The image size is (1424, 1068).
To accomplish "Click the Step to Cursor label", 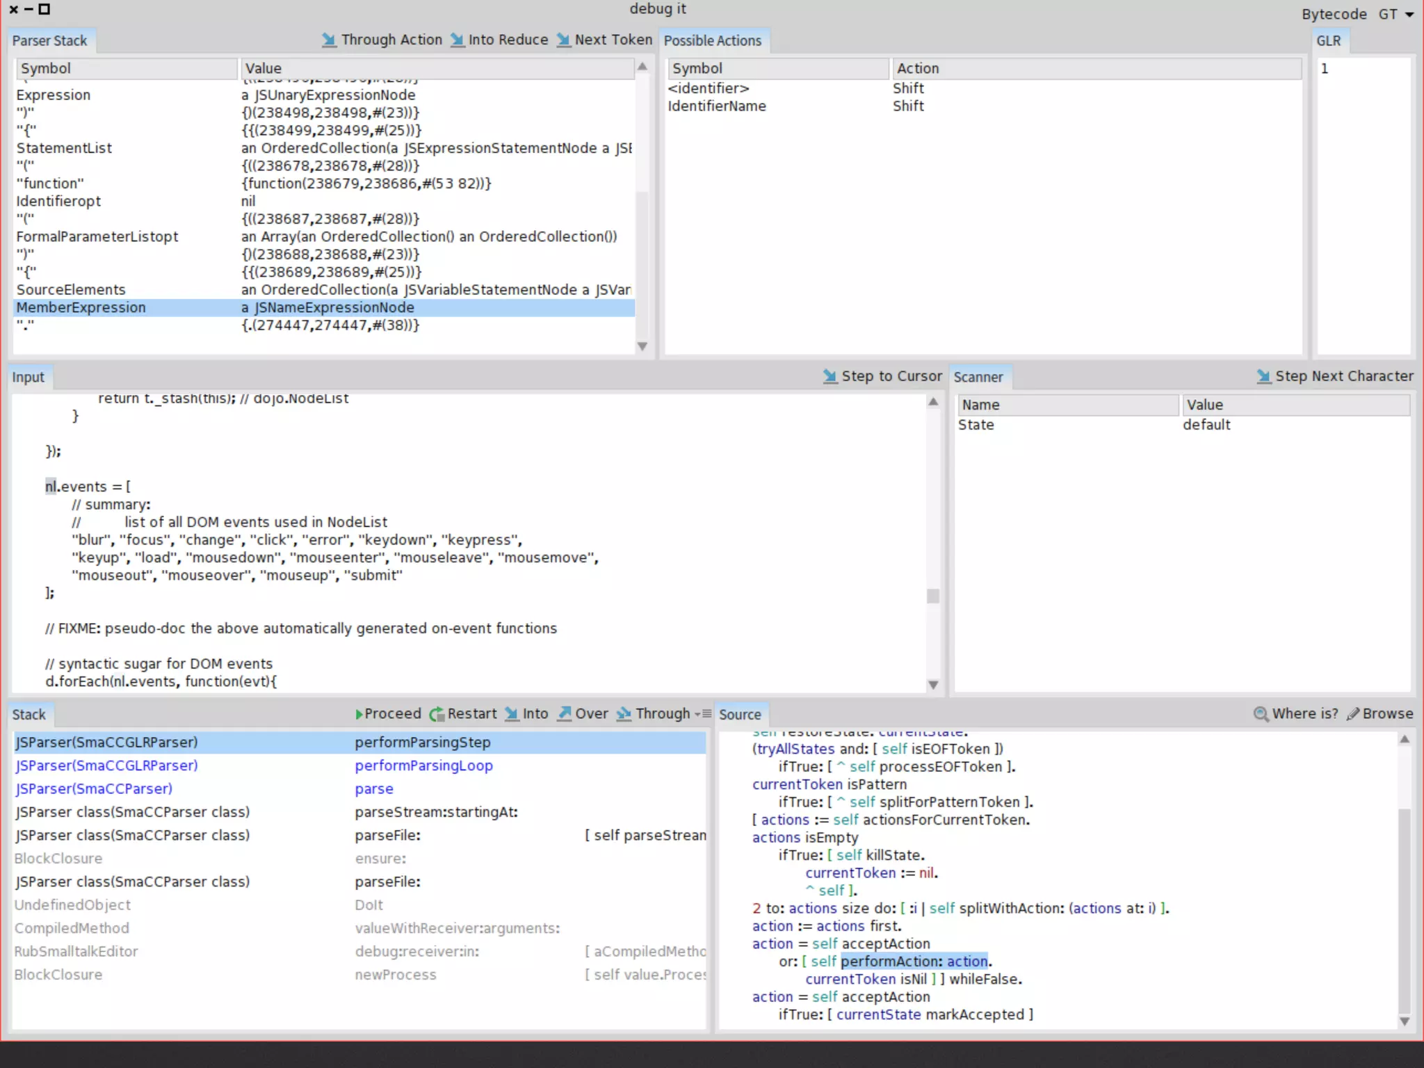I will pyautogui.click(x=892, y=376).
